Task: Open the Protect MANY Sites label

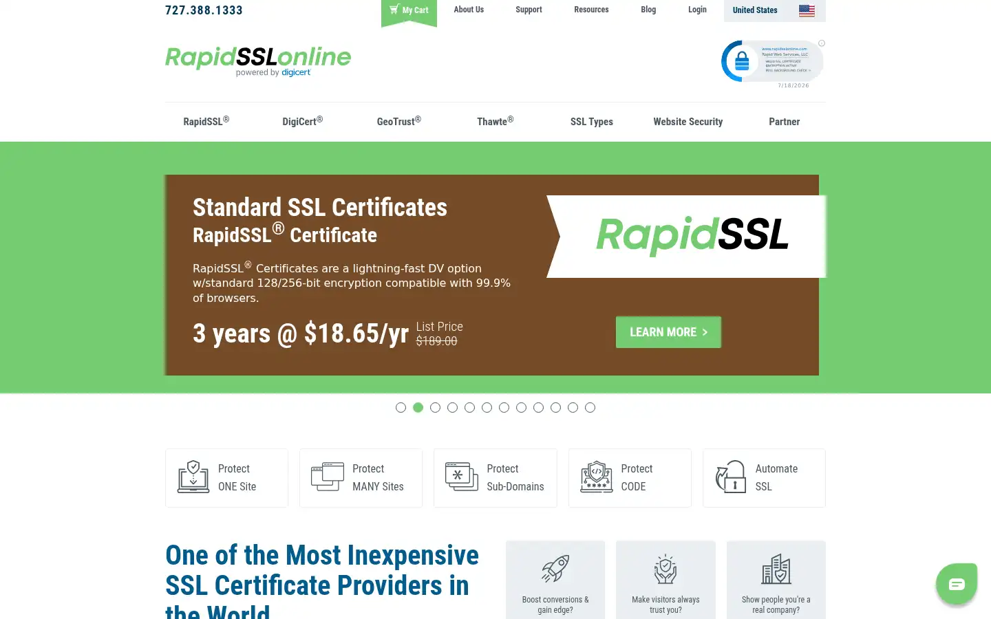Action: pos(378,477)
